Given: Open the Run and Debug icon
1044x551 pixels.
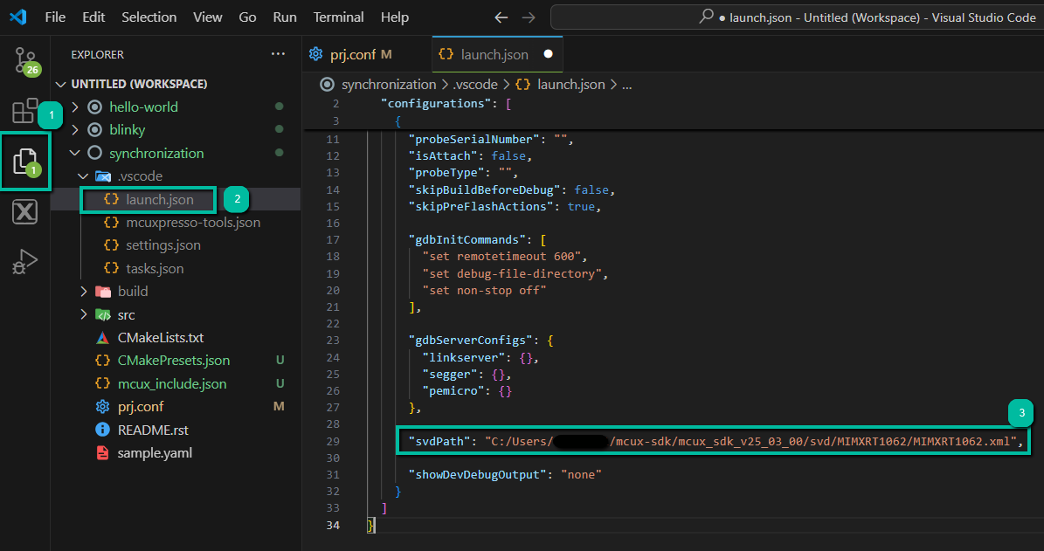Looking at the screenshot, I should click(x=24, y=261).
